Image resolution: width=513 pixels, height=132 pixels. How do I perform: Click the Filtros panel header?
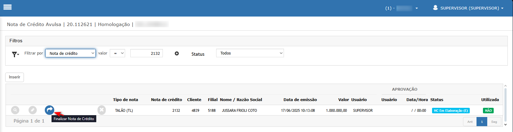pos(256,41)
